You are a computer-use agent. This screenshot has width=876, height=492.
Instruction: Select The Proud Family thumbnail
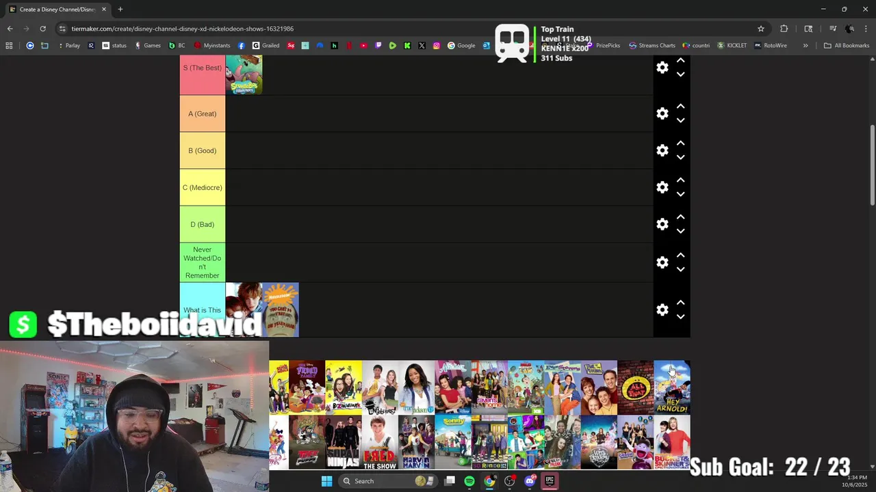coord(307,387)
